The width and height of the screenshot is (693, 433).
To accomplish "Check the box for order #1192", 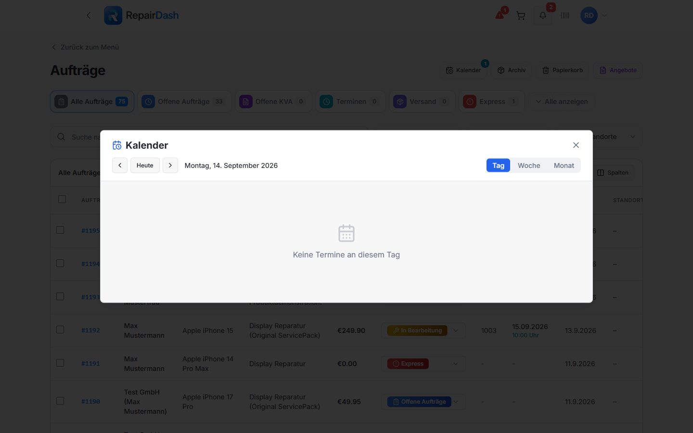I will pyautogui.click(x=60, y=330).
